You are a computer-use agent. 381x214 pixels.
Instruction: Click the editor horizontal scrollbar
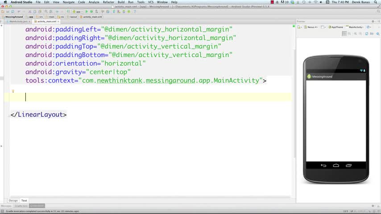coord(149,197)
